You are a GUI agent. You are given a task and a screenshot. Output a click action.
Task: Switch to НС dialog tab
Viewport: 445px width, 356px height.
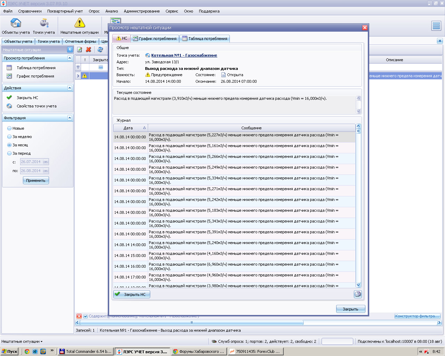coord(121,38)
